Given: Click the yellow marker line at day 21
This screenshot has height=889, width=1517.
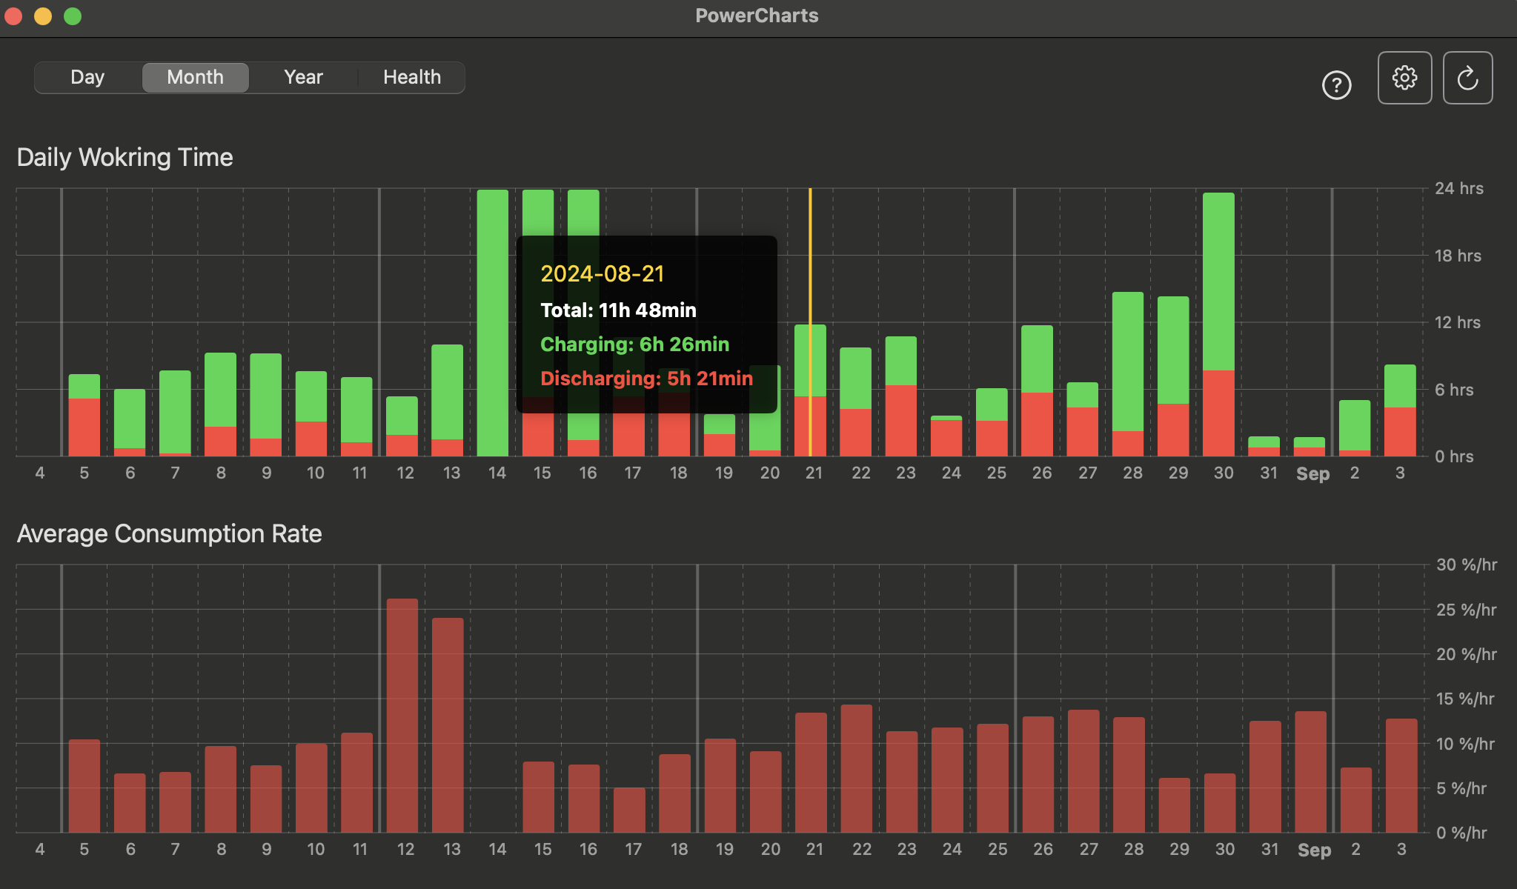Looking at the screenshot, I should [810, 322].
